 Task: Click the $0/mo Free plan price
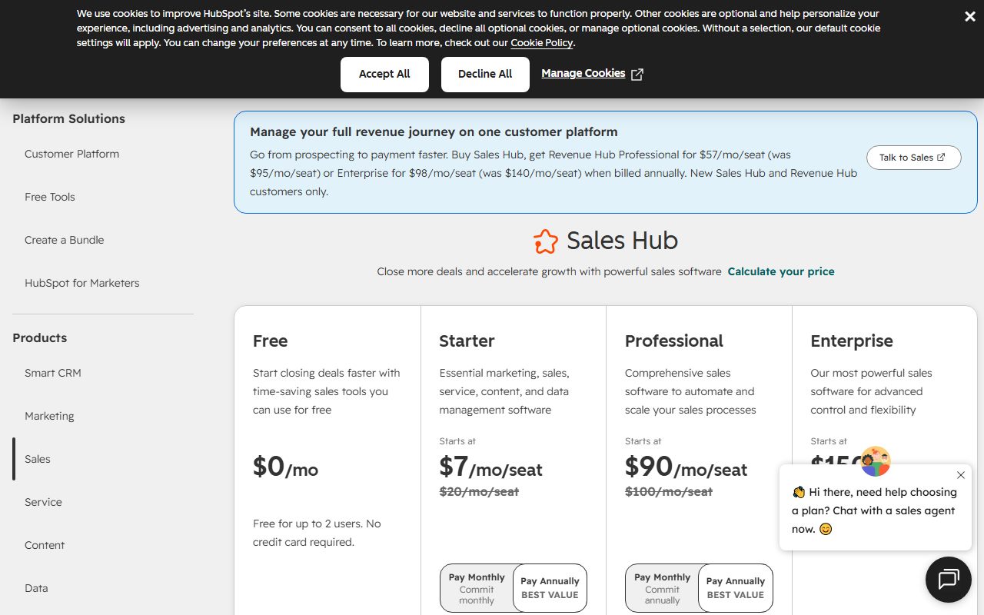pyautogui.click(x=285, y=467)
